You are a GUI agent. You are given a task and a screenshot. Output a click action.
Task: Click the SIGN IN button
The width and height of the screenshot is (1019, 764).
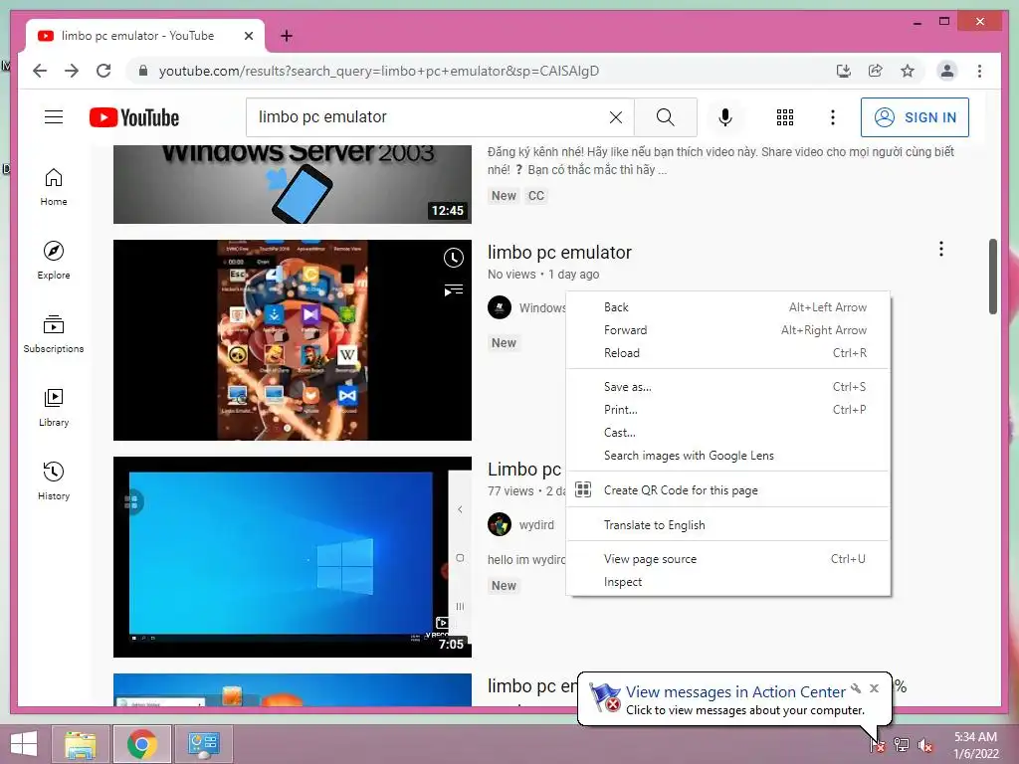[915, 117]
